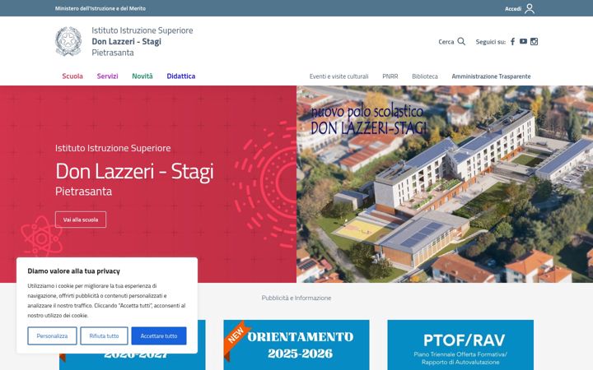Open the Orientamento 2025-2026 banner
The image size is (593, 370).
tap(296, 345)
